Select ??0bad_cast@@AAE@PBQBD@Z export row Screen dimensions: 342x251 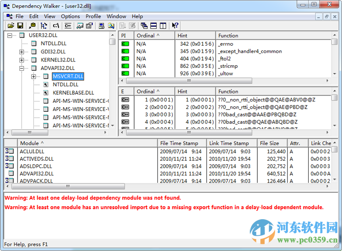pyautogui.click(x=225, y=114)
